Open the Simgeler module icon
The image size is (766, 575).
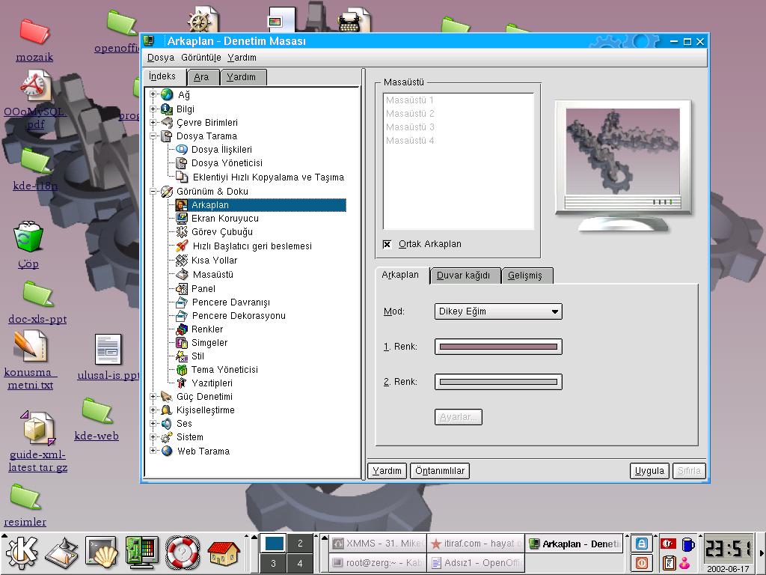181,343
